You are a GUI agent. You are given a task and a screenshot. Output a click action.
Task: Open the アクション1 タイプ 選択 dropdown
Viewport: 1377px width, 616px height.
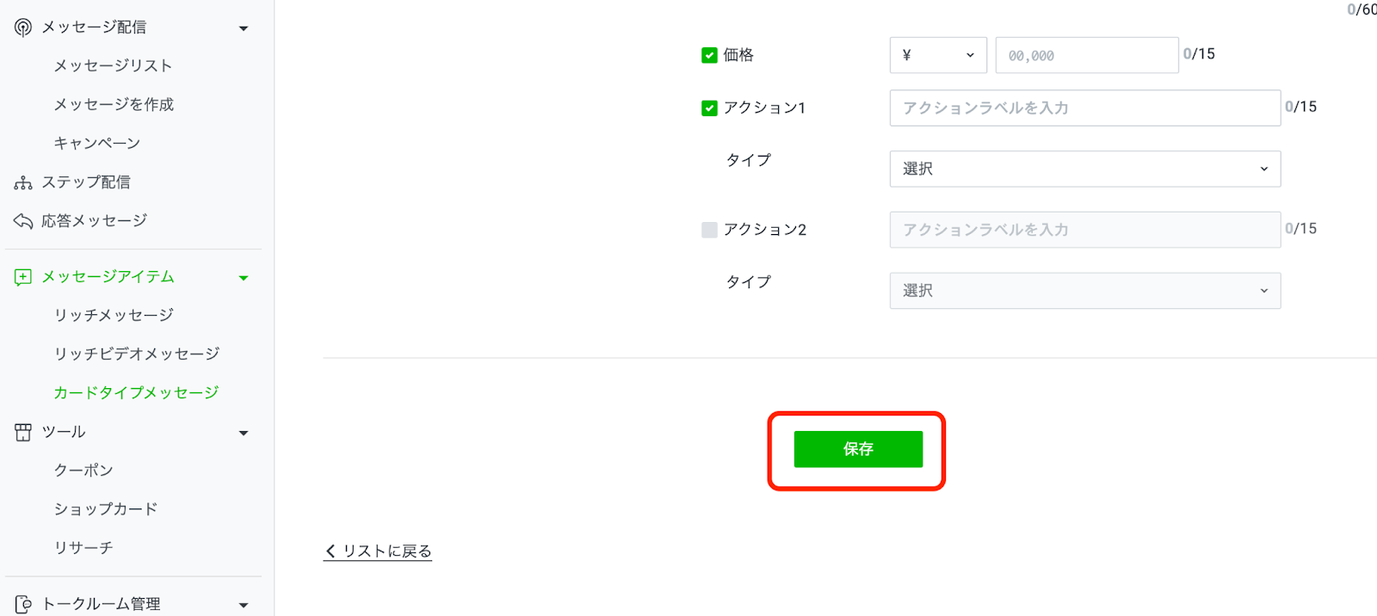point(1084,169)
